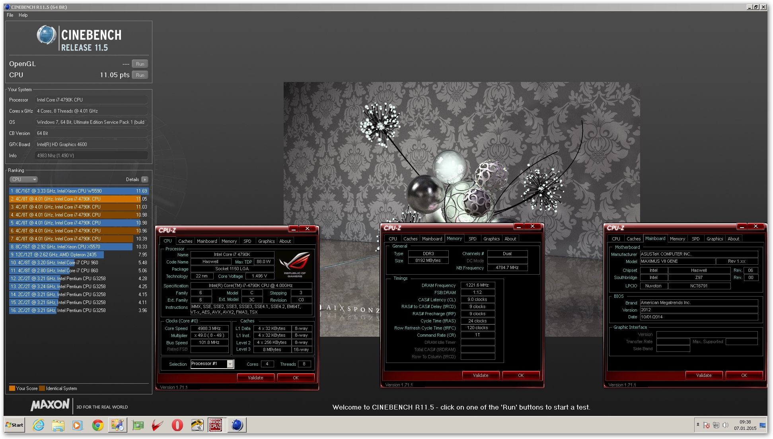This screenshot has width=773, height=439.
Task: Open Internet Explorer from the taskbar
Action: tap(38, 425)
